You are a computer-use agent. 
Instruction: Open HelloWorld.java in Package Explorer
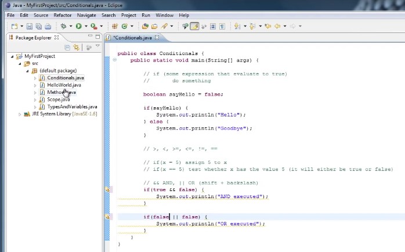click(64, 85)
